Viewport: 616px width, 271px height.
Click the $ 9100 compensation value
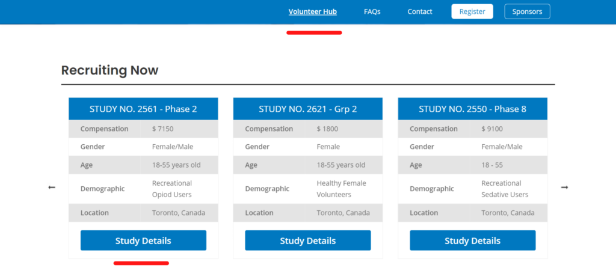492,129
